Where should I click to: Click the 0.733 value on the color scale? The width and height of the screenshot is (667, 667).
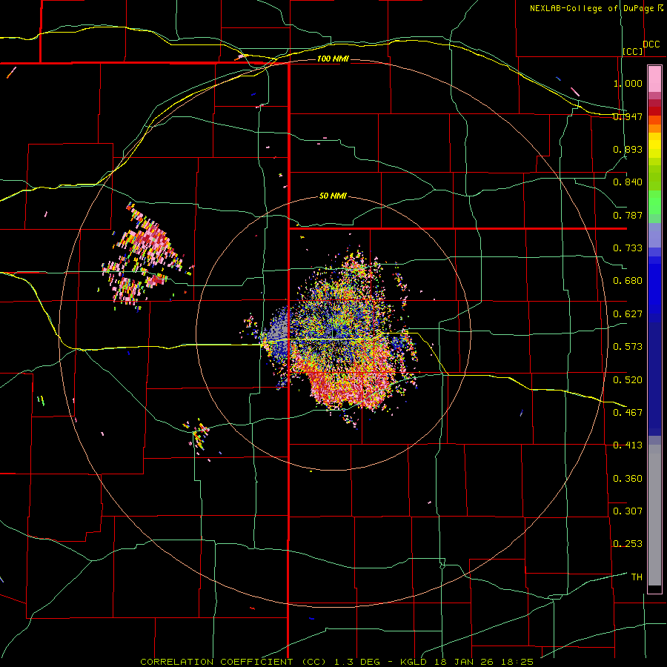click(x=628, y=248)
